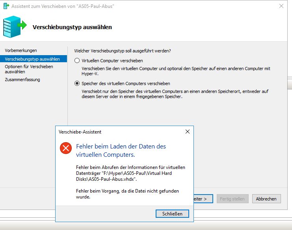Click the small title bar wizard icon
This screenshot has width=292, height=230.
tap(6, 6)
